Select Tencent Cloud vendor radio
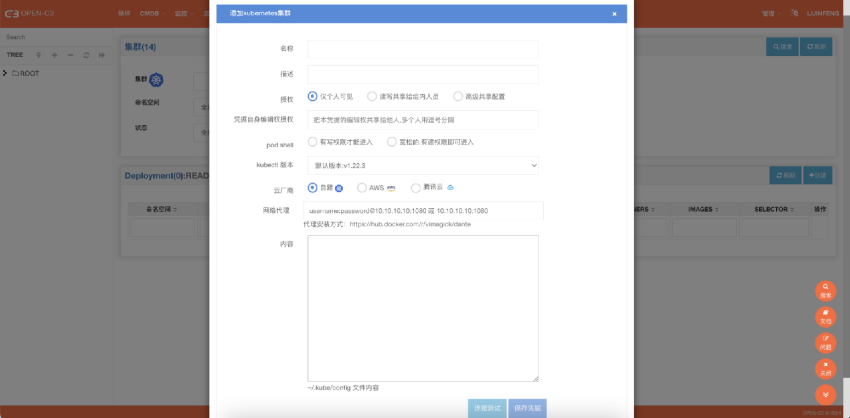The height and width of the screenshot is (418, 850). (415, 188)
